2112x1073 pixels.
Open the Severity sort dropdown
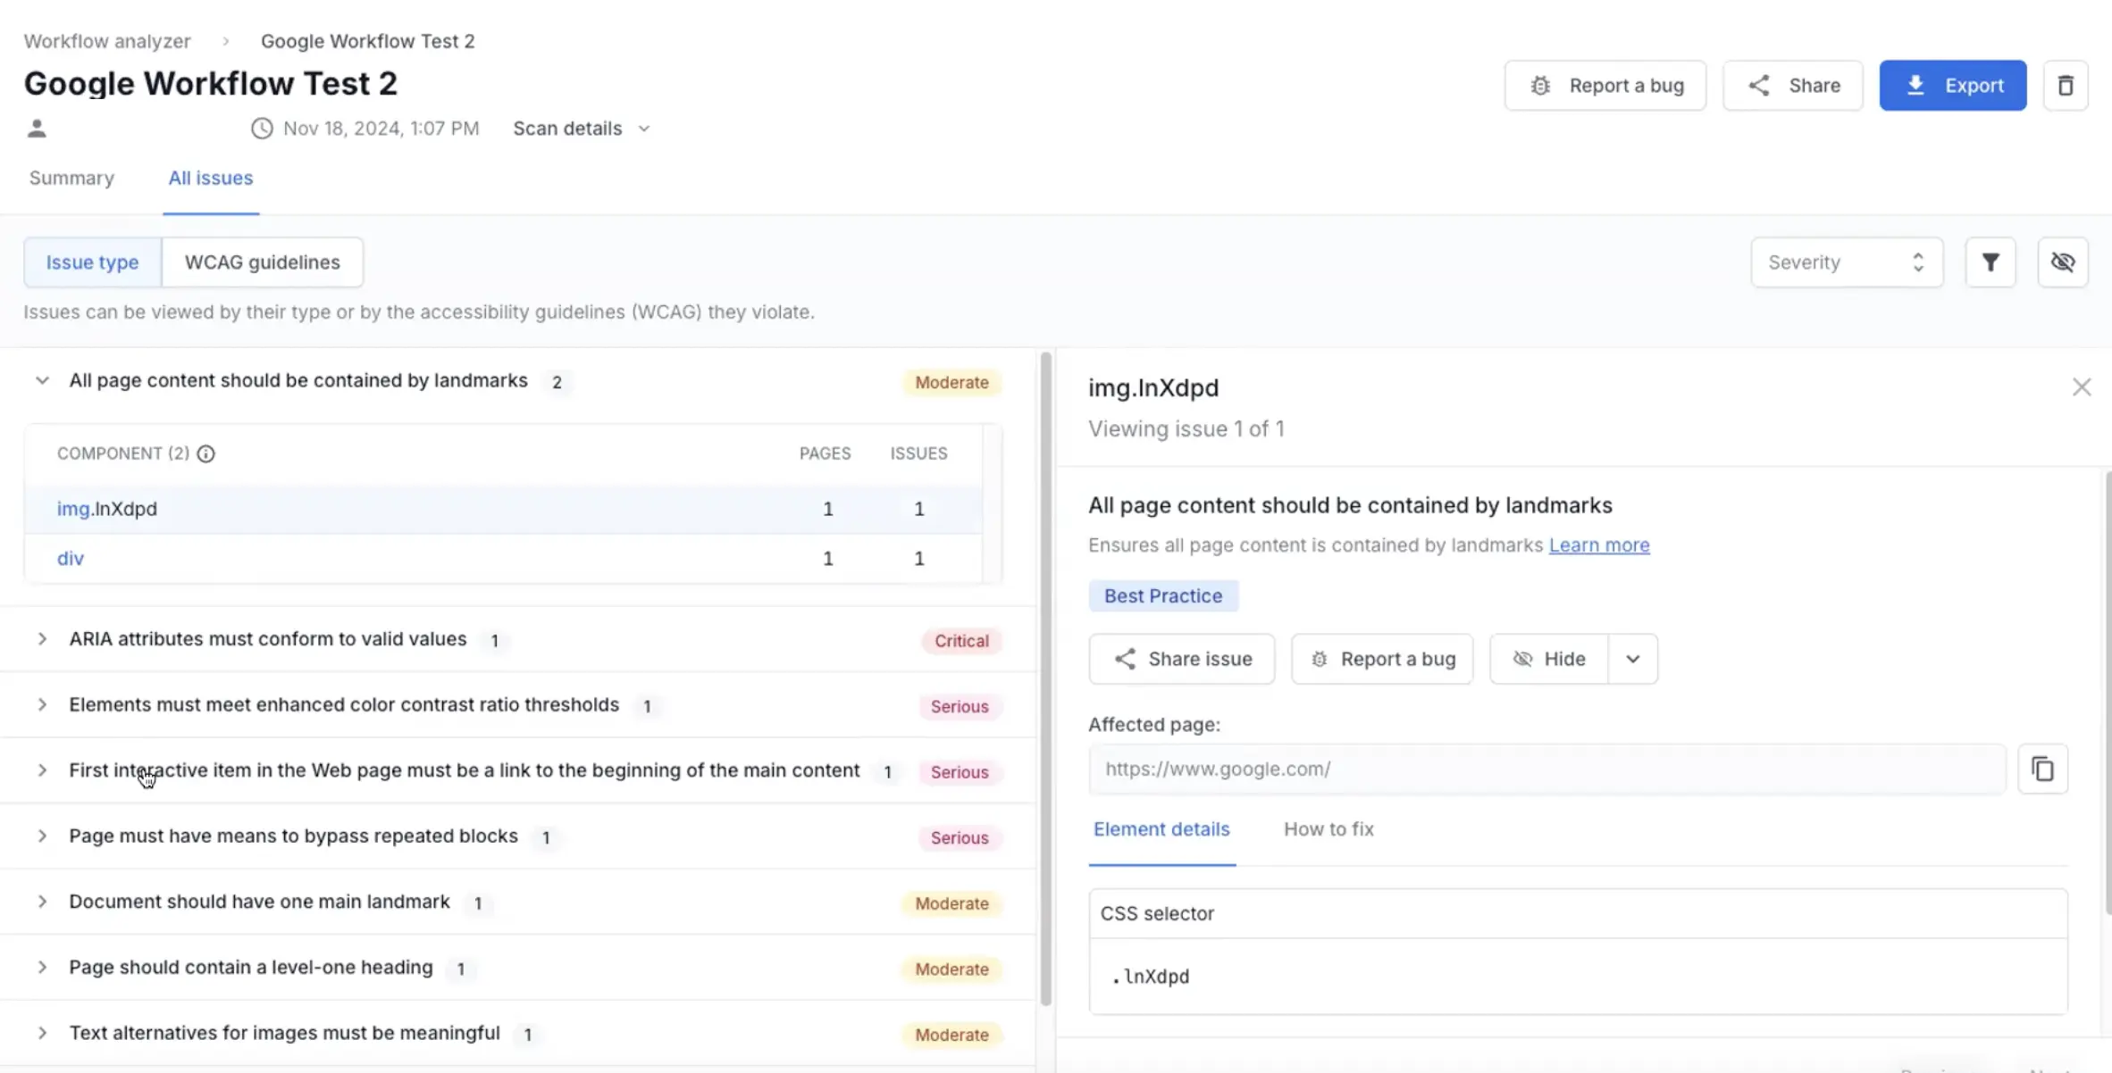1846,262
